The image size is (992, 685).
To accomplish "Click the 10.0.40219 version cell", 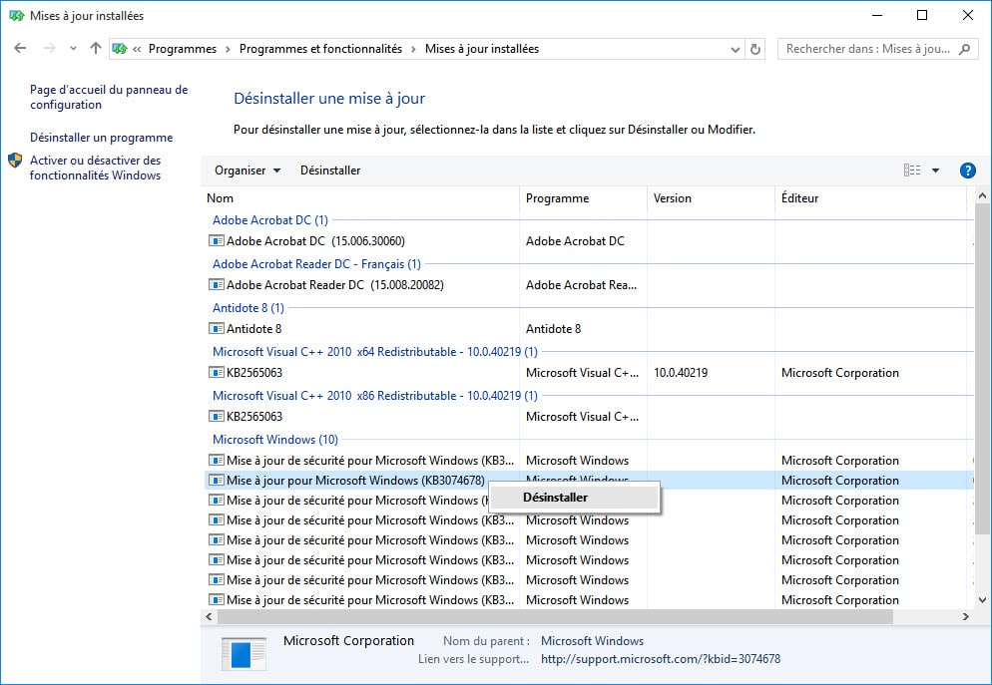I will tap(681, 372).
